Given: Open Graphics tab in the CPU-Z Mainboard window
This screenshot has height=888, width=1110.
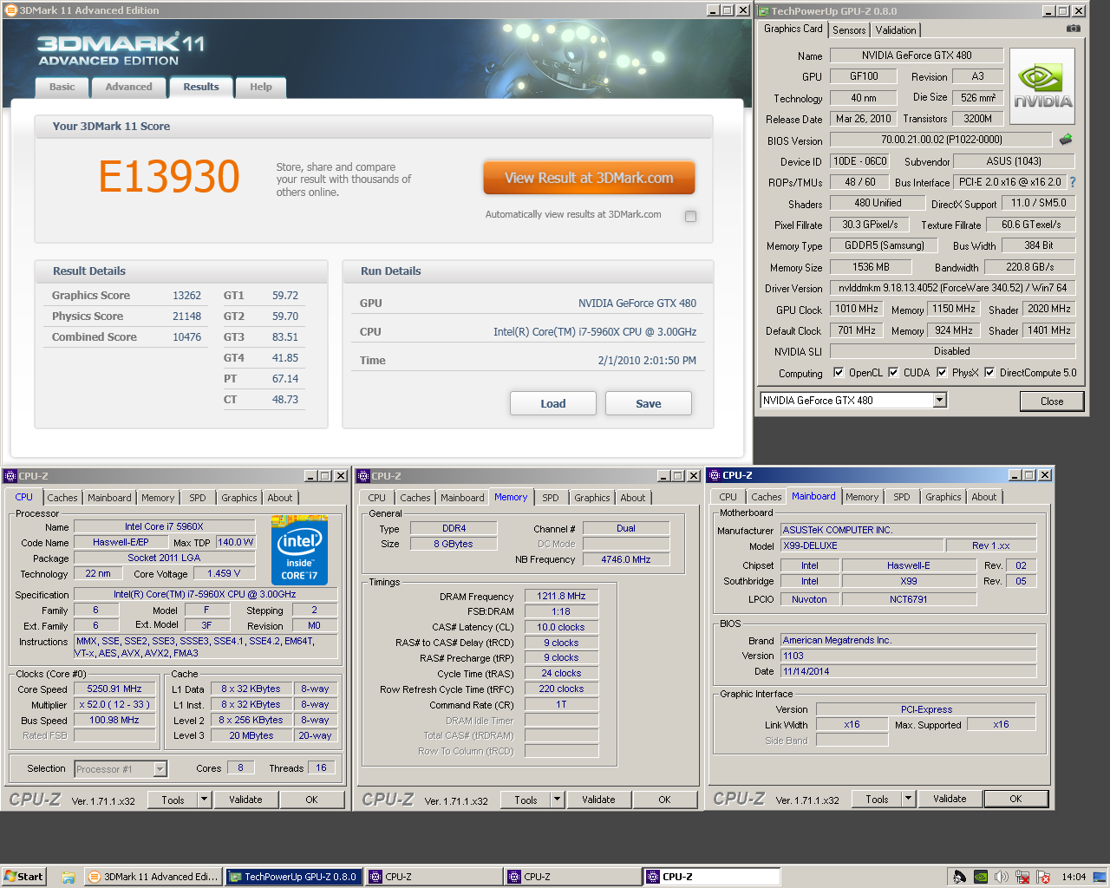Looking at the screenshot, I should tap(943, 497).
